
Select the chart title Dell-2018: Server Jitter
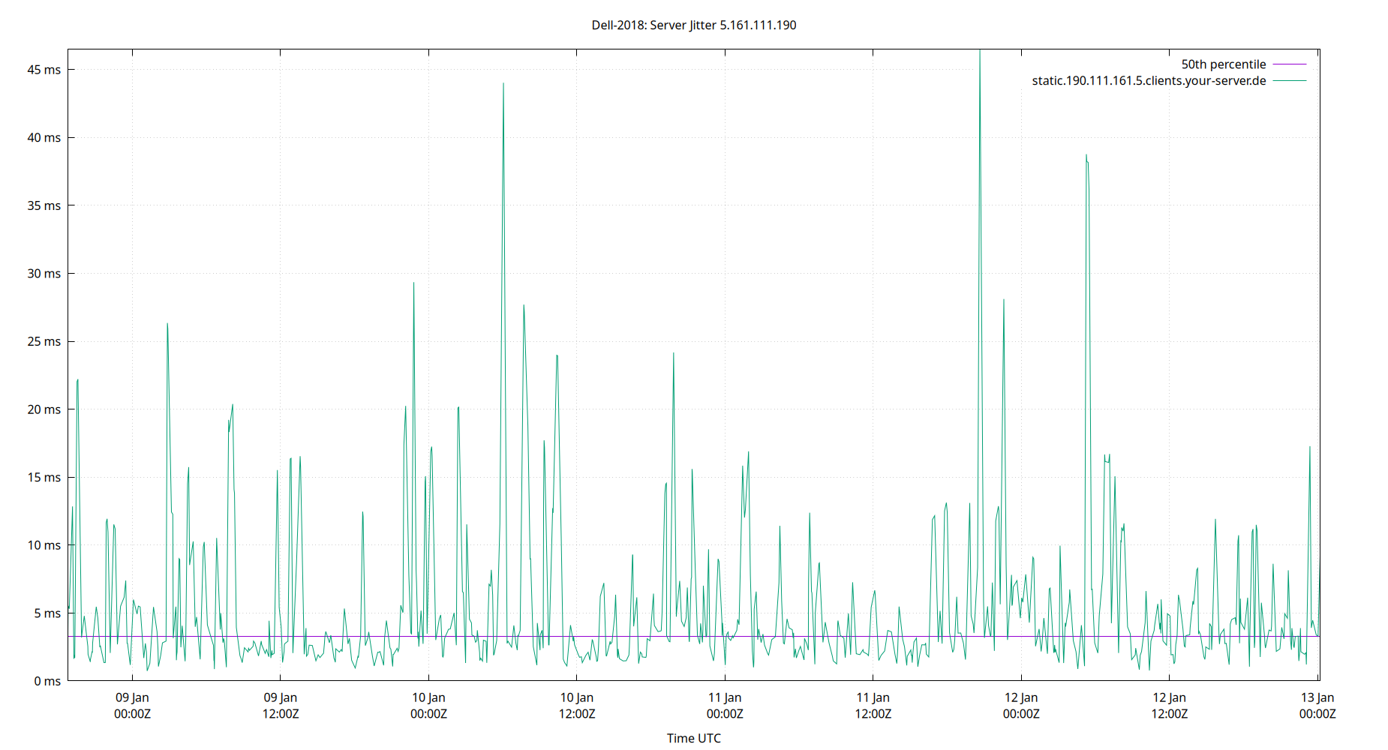pos(694,25)
